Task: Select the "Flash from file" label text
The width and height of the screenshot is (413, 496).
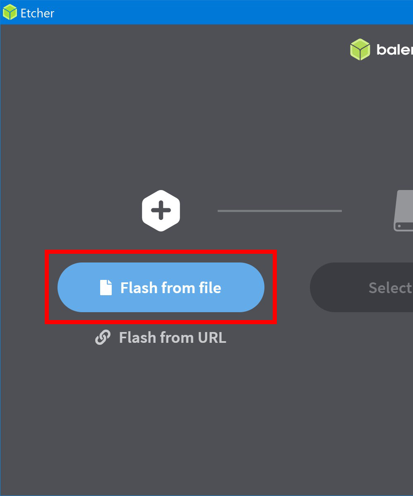Action: 171,288
